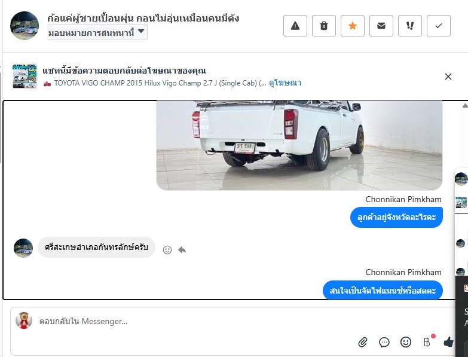Image resolution: width=468 pixels, height=357 pixels.
Task: Open the มอบหมายการสนทนานี้ dropdown
Action: [x=97, y=32]
